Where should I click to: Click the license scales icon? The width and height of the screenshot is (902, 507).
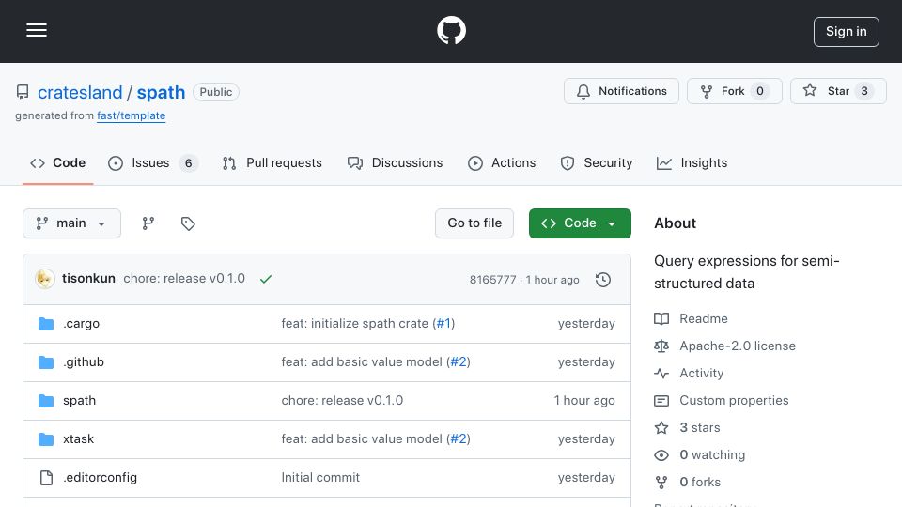point(661,346)
